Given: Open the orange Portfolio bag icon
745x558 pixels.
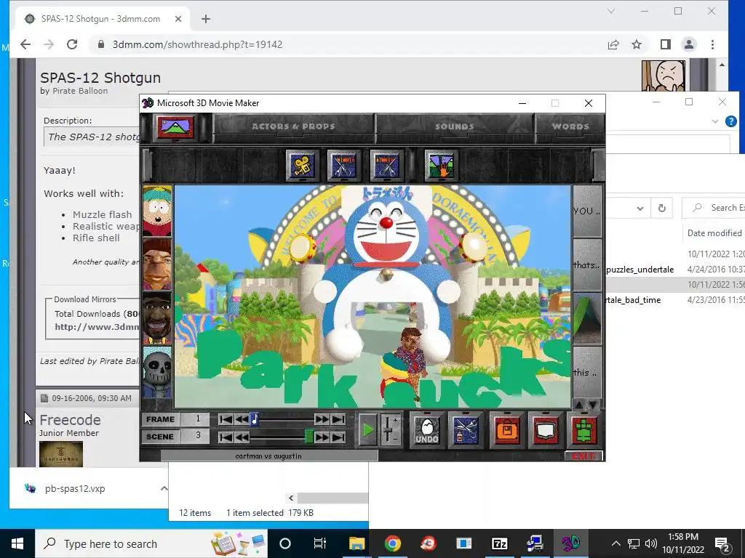Looking at the screenshot, I should point(507,430).
